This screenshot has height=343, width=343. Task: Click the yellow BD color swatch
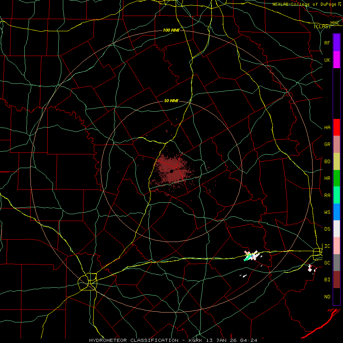[337, 162]
